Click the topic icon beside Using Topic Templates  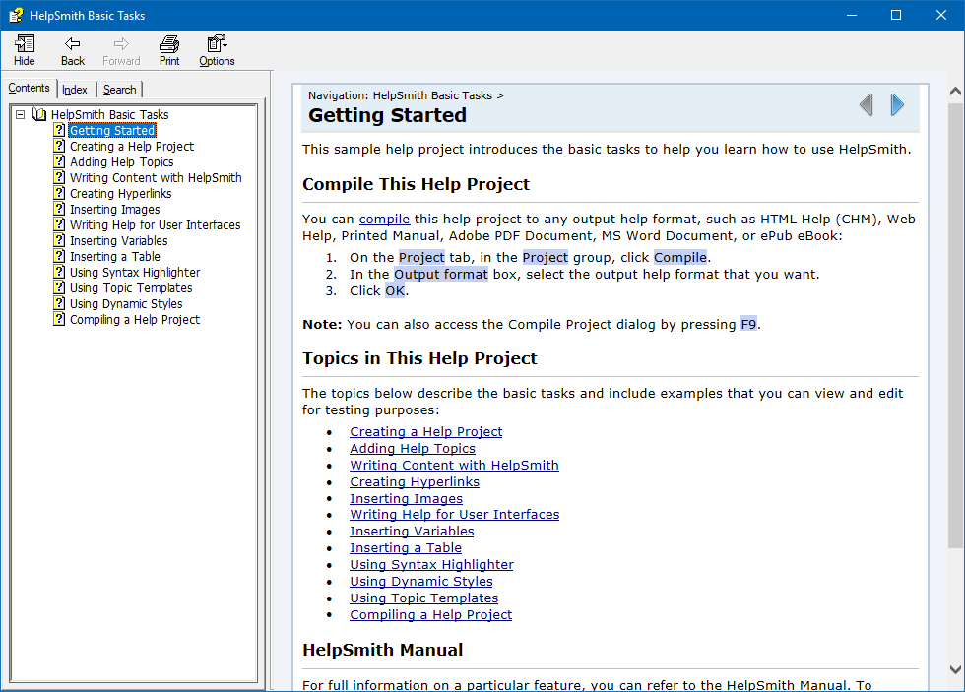(59, 287)
